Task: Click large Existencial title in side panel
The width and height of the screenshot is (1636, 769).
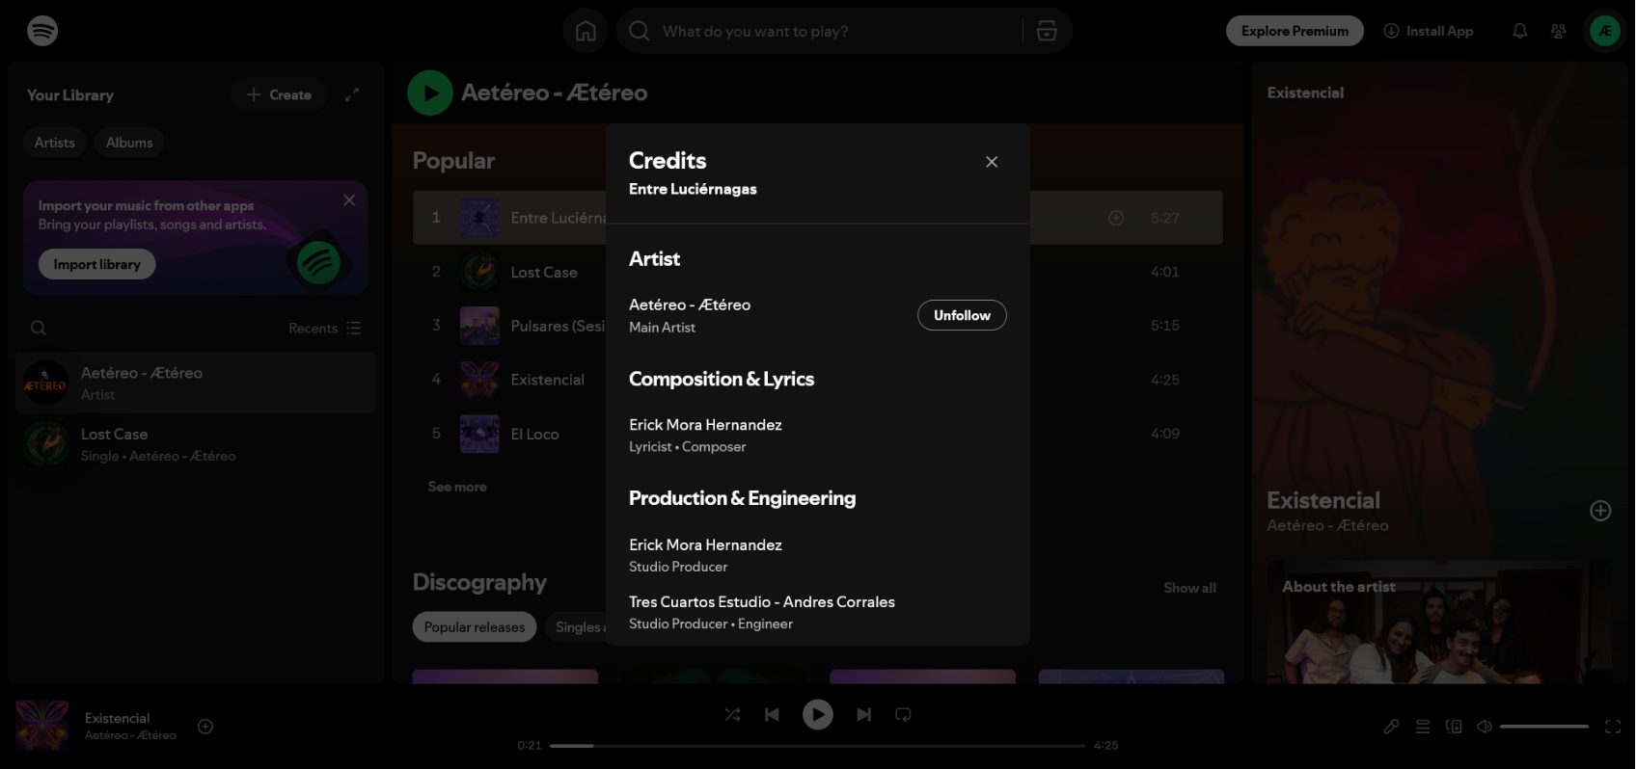Action: pyautogui.click(x=1323, y=500)
